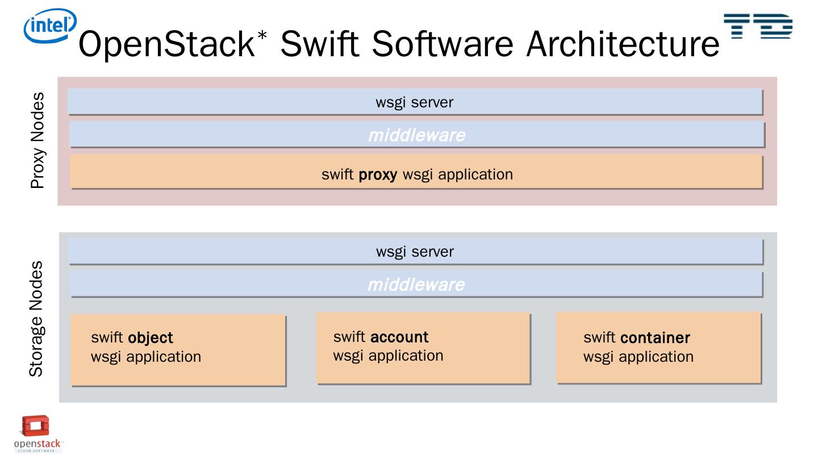Click the 'wsgi server' box in Proxy Nodes
The height and width of the screenshot is (460, 818).
(x=415, y=102)
